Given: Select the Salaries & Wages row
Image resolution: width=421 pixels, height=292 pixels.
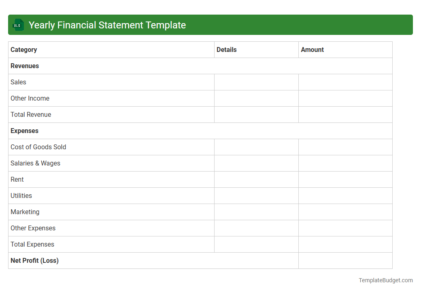Looking at the screenshot, I should tap(35, 163).
